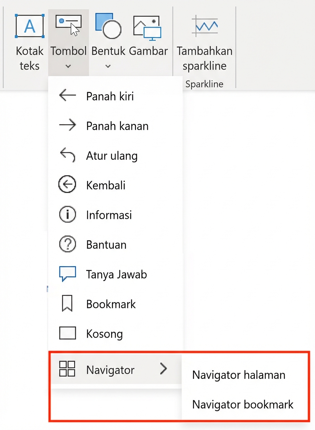Click the Tambahkan sparkline icon
Viewport: 315px width, 430px height.
(204, 25)
